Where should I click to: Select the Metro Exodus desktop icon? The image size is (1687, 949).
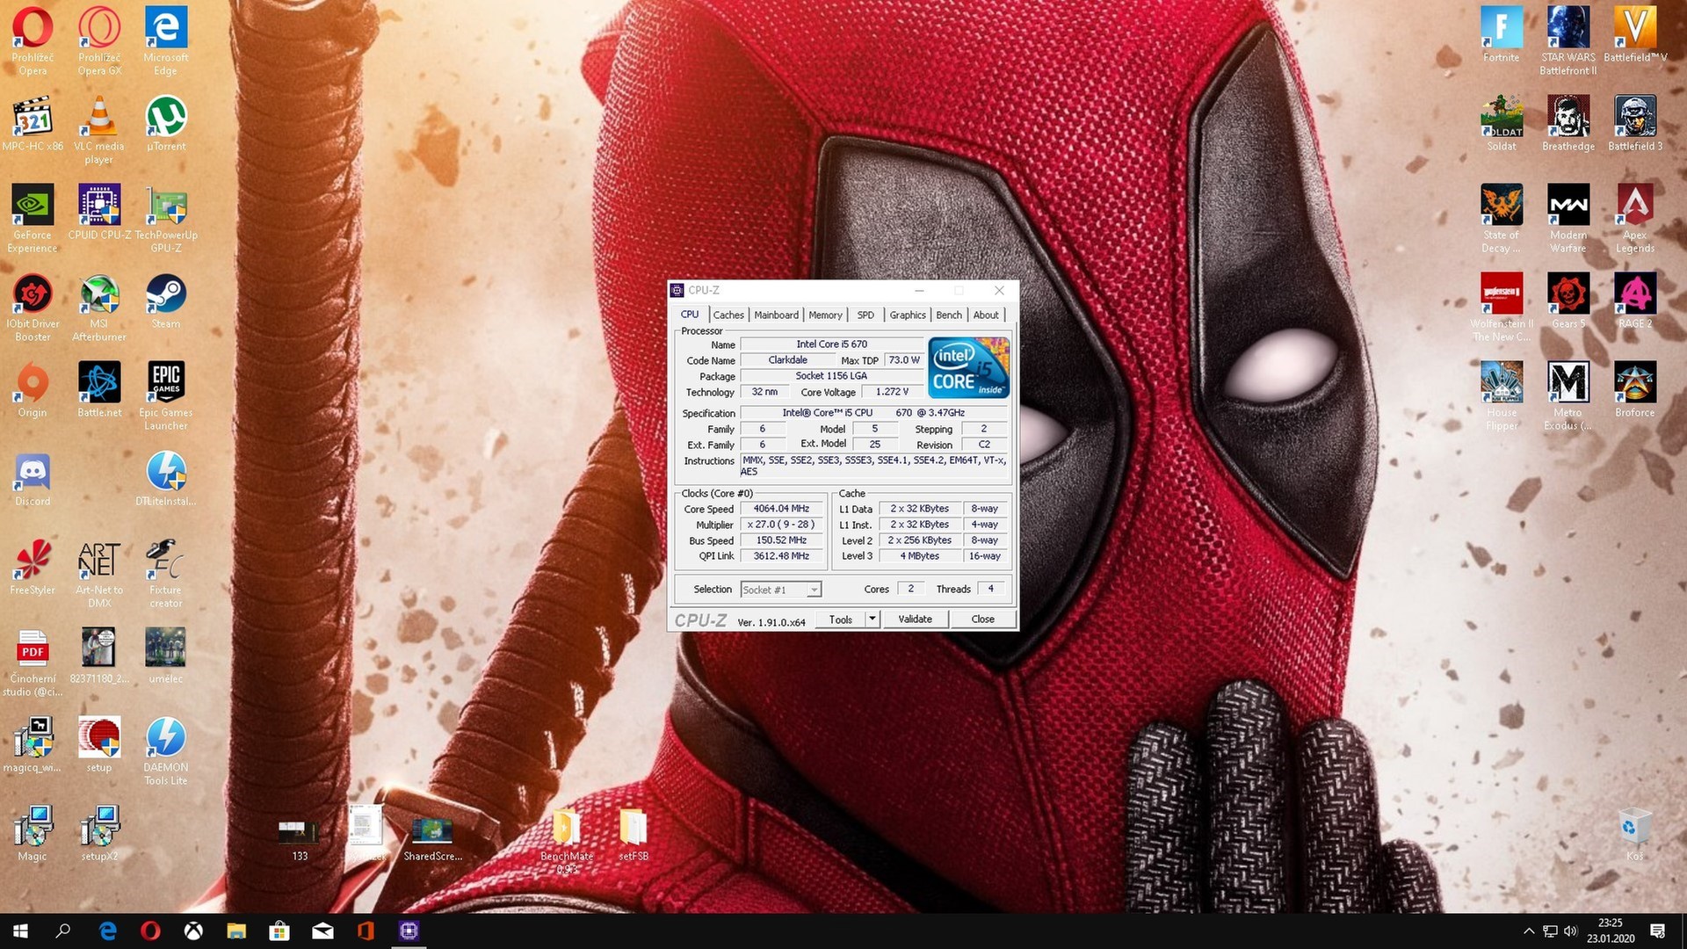(1568, 396)
